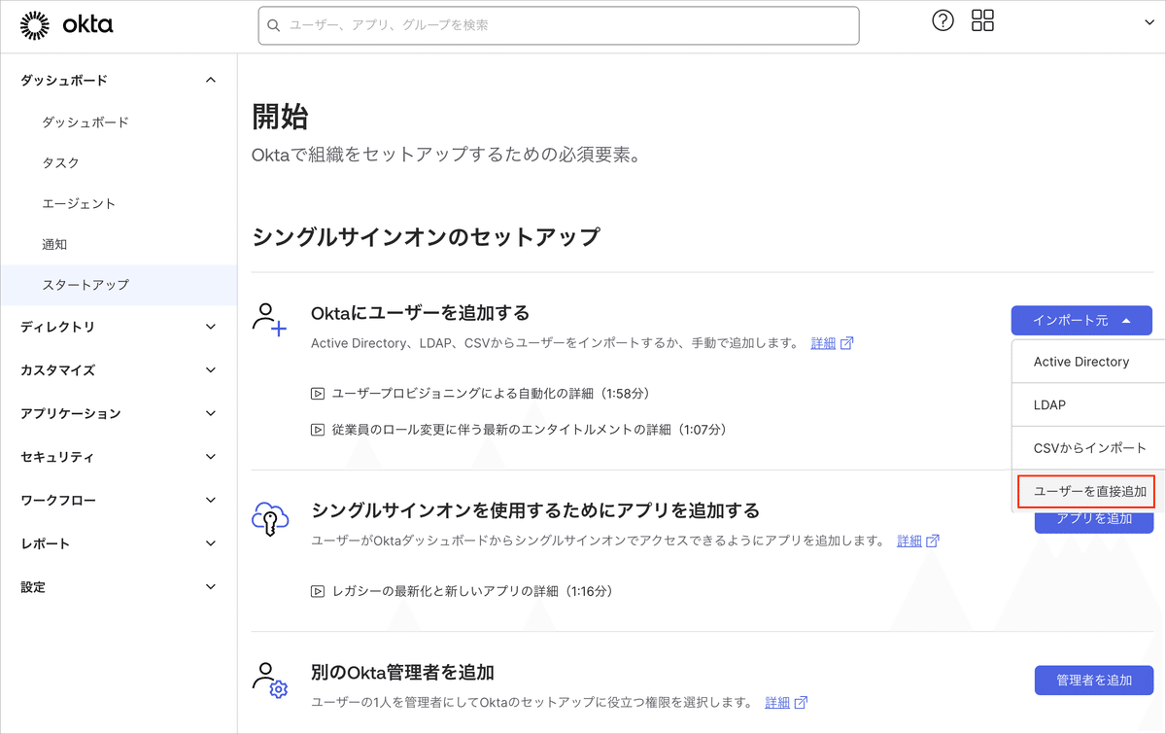Viewport: 1166px width, 734px height.
Task: Click the admin person gear icon
Action: [x=269, y=680]
